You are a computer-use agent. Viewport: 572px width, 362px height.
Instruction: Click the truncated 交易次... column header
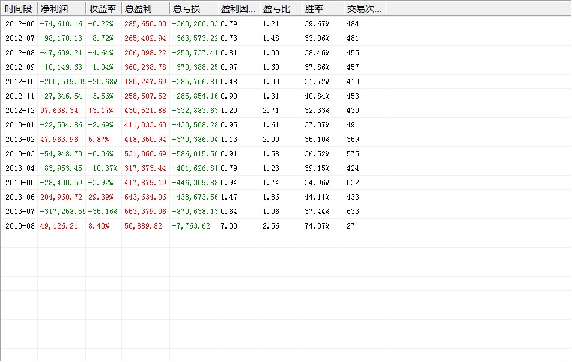click(364, 9)
